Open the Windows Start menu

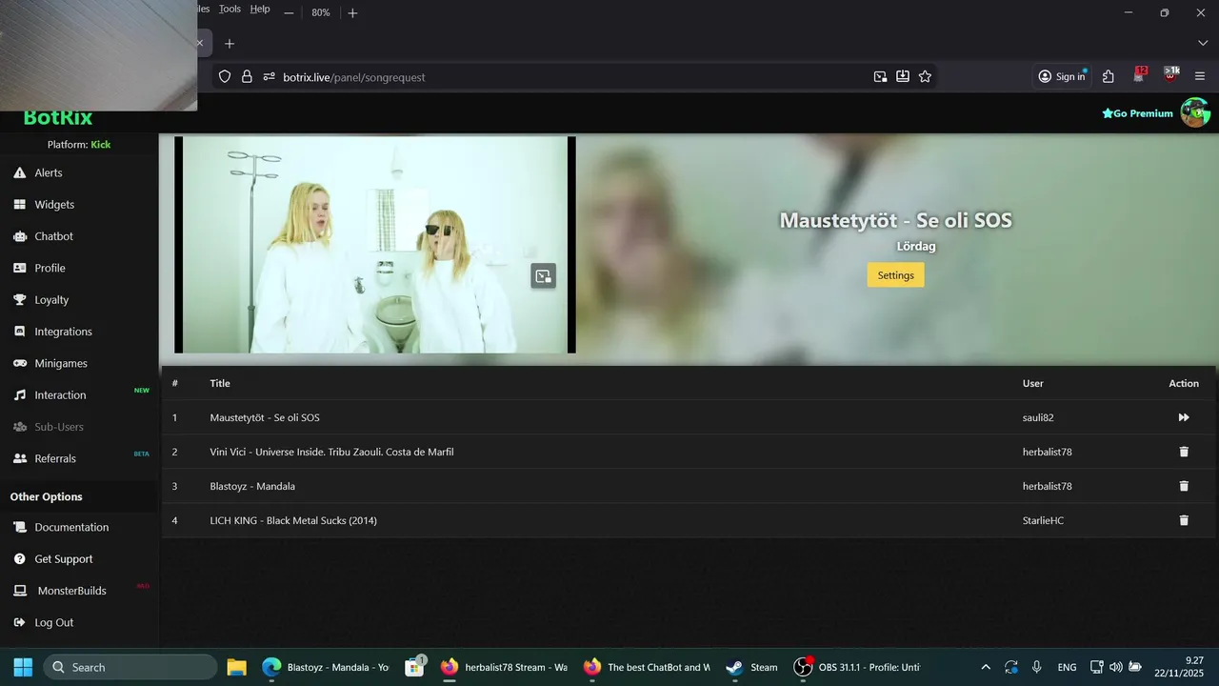pos(23,667)
